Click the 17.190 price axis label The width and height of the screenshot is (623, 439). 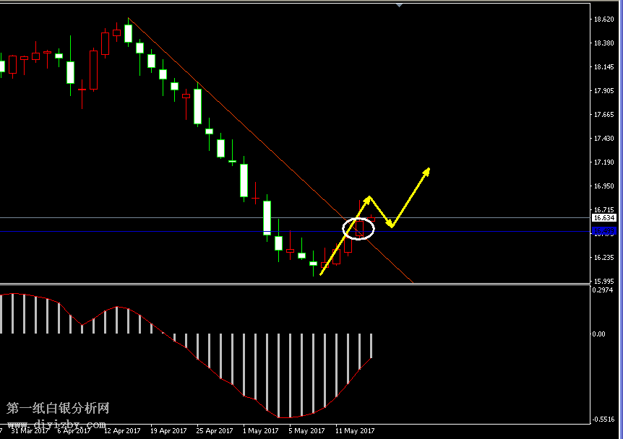603,162
